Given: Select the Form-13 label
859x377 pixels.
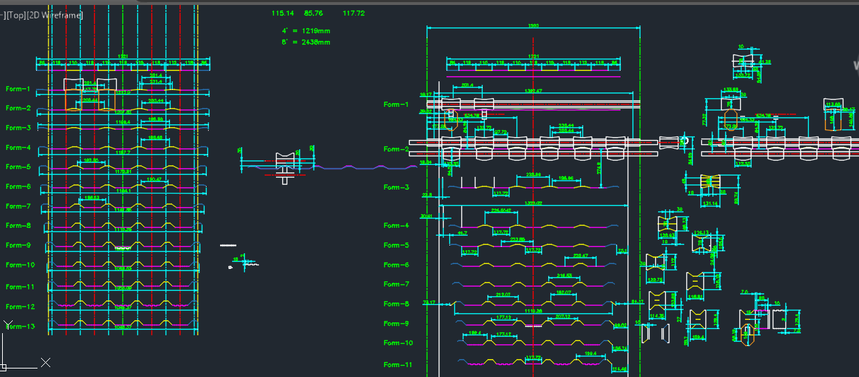Looking at the screenshot, I should pos(20,326).
